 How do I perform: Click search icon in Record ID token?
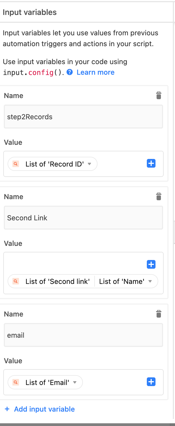(x=16, y=164)
